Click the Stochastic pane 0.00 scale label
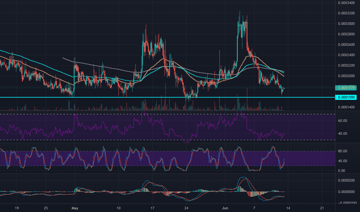Viewport: 360px width, 212px height. point(341,170)
